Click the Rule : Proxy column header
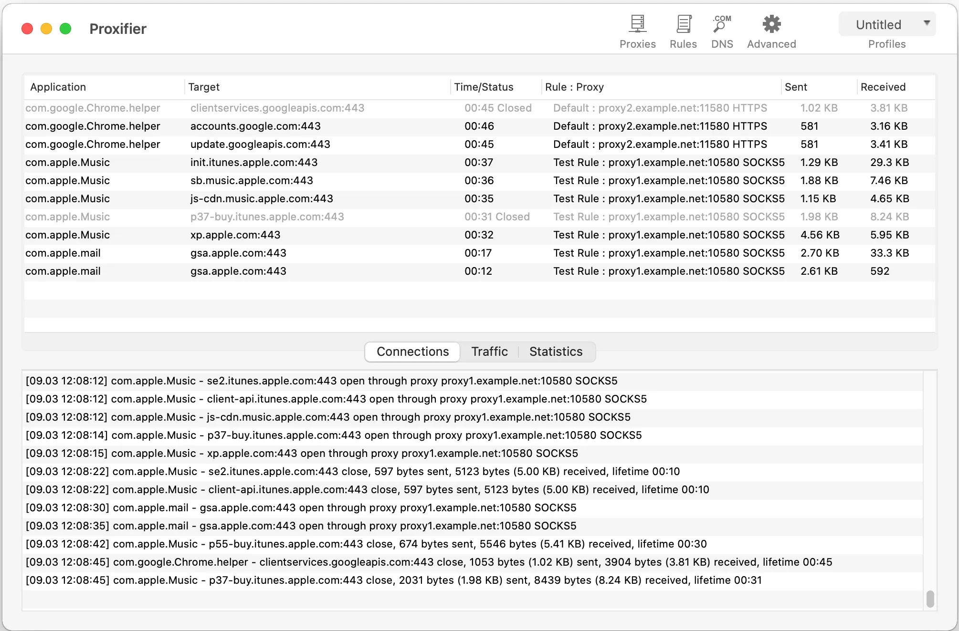959x631 pixels. [x=574, y=87]
